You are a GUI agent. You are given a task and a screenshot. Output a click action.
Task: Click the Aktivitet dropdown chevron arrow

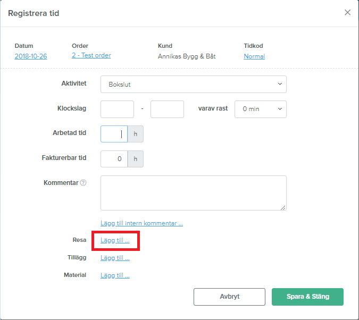pos(280,84)
